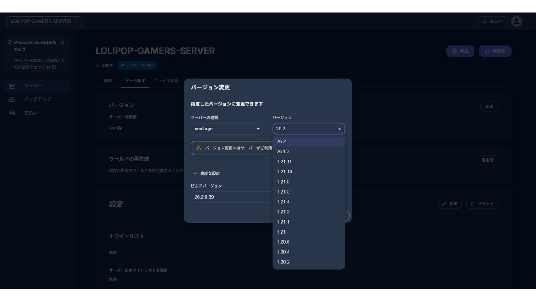Restart the server with 再起動 button
536x301 pixels.
click(495, 51)
